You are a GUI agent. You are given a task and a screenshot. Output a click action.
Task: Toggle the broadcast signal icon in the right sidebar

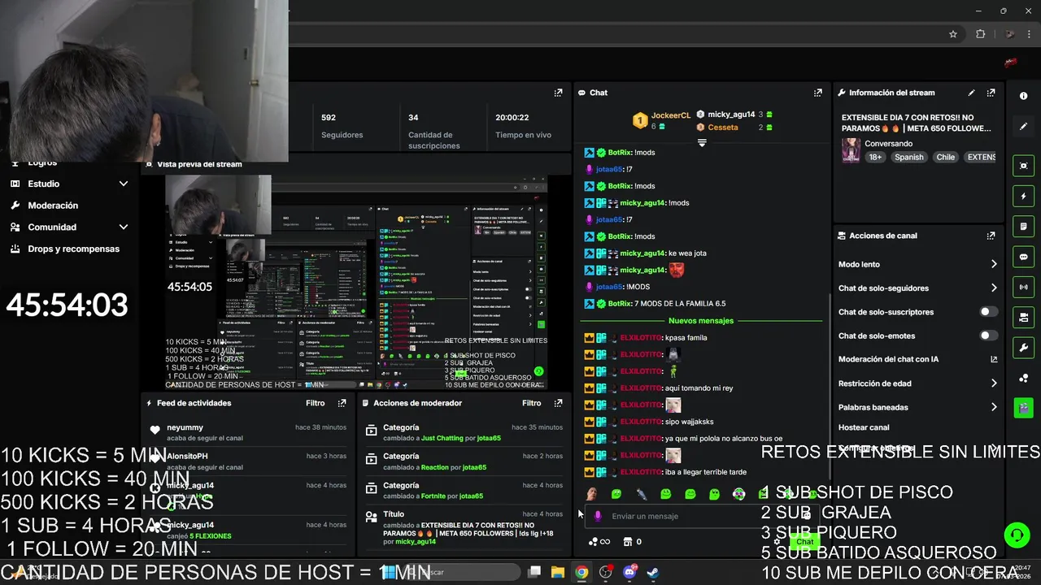pos(1023,287)
